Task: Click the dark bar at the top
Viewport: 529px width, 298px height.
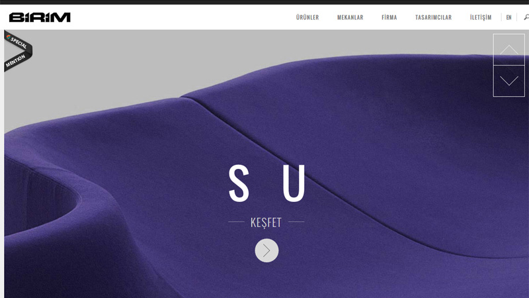Action: point(264,2)
